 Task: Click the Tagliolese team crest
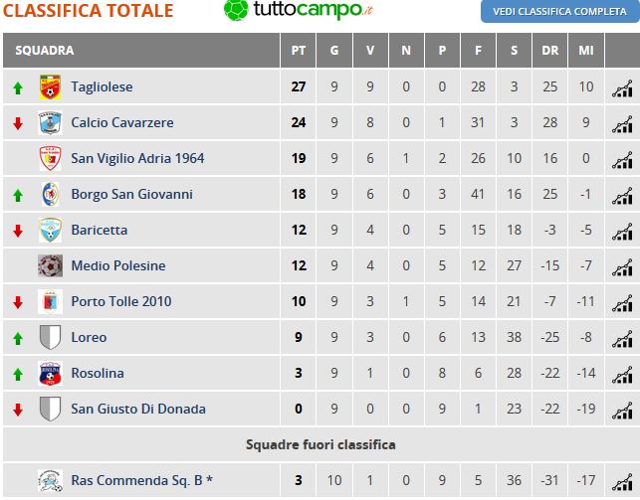(x=50, y=86)
